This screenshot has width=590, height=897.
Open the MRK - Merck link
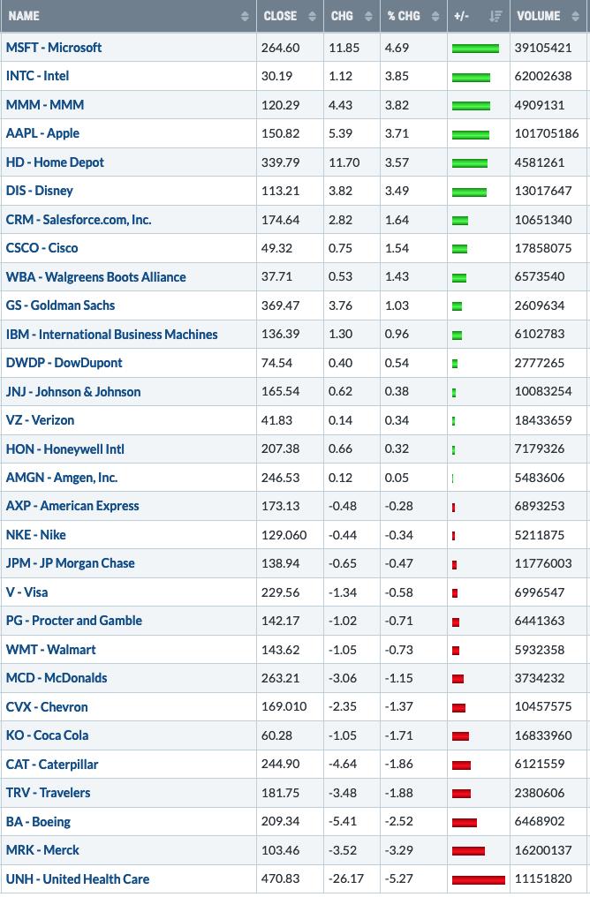tap(43, 851)
